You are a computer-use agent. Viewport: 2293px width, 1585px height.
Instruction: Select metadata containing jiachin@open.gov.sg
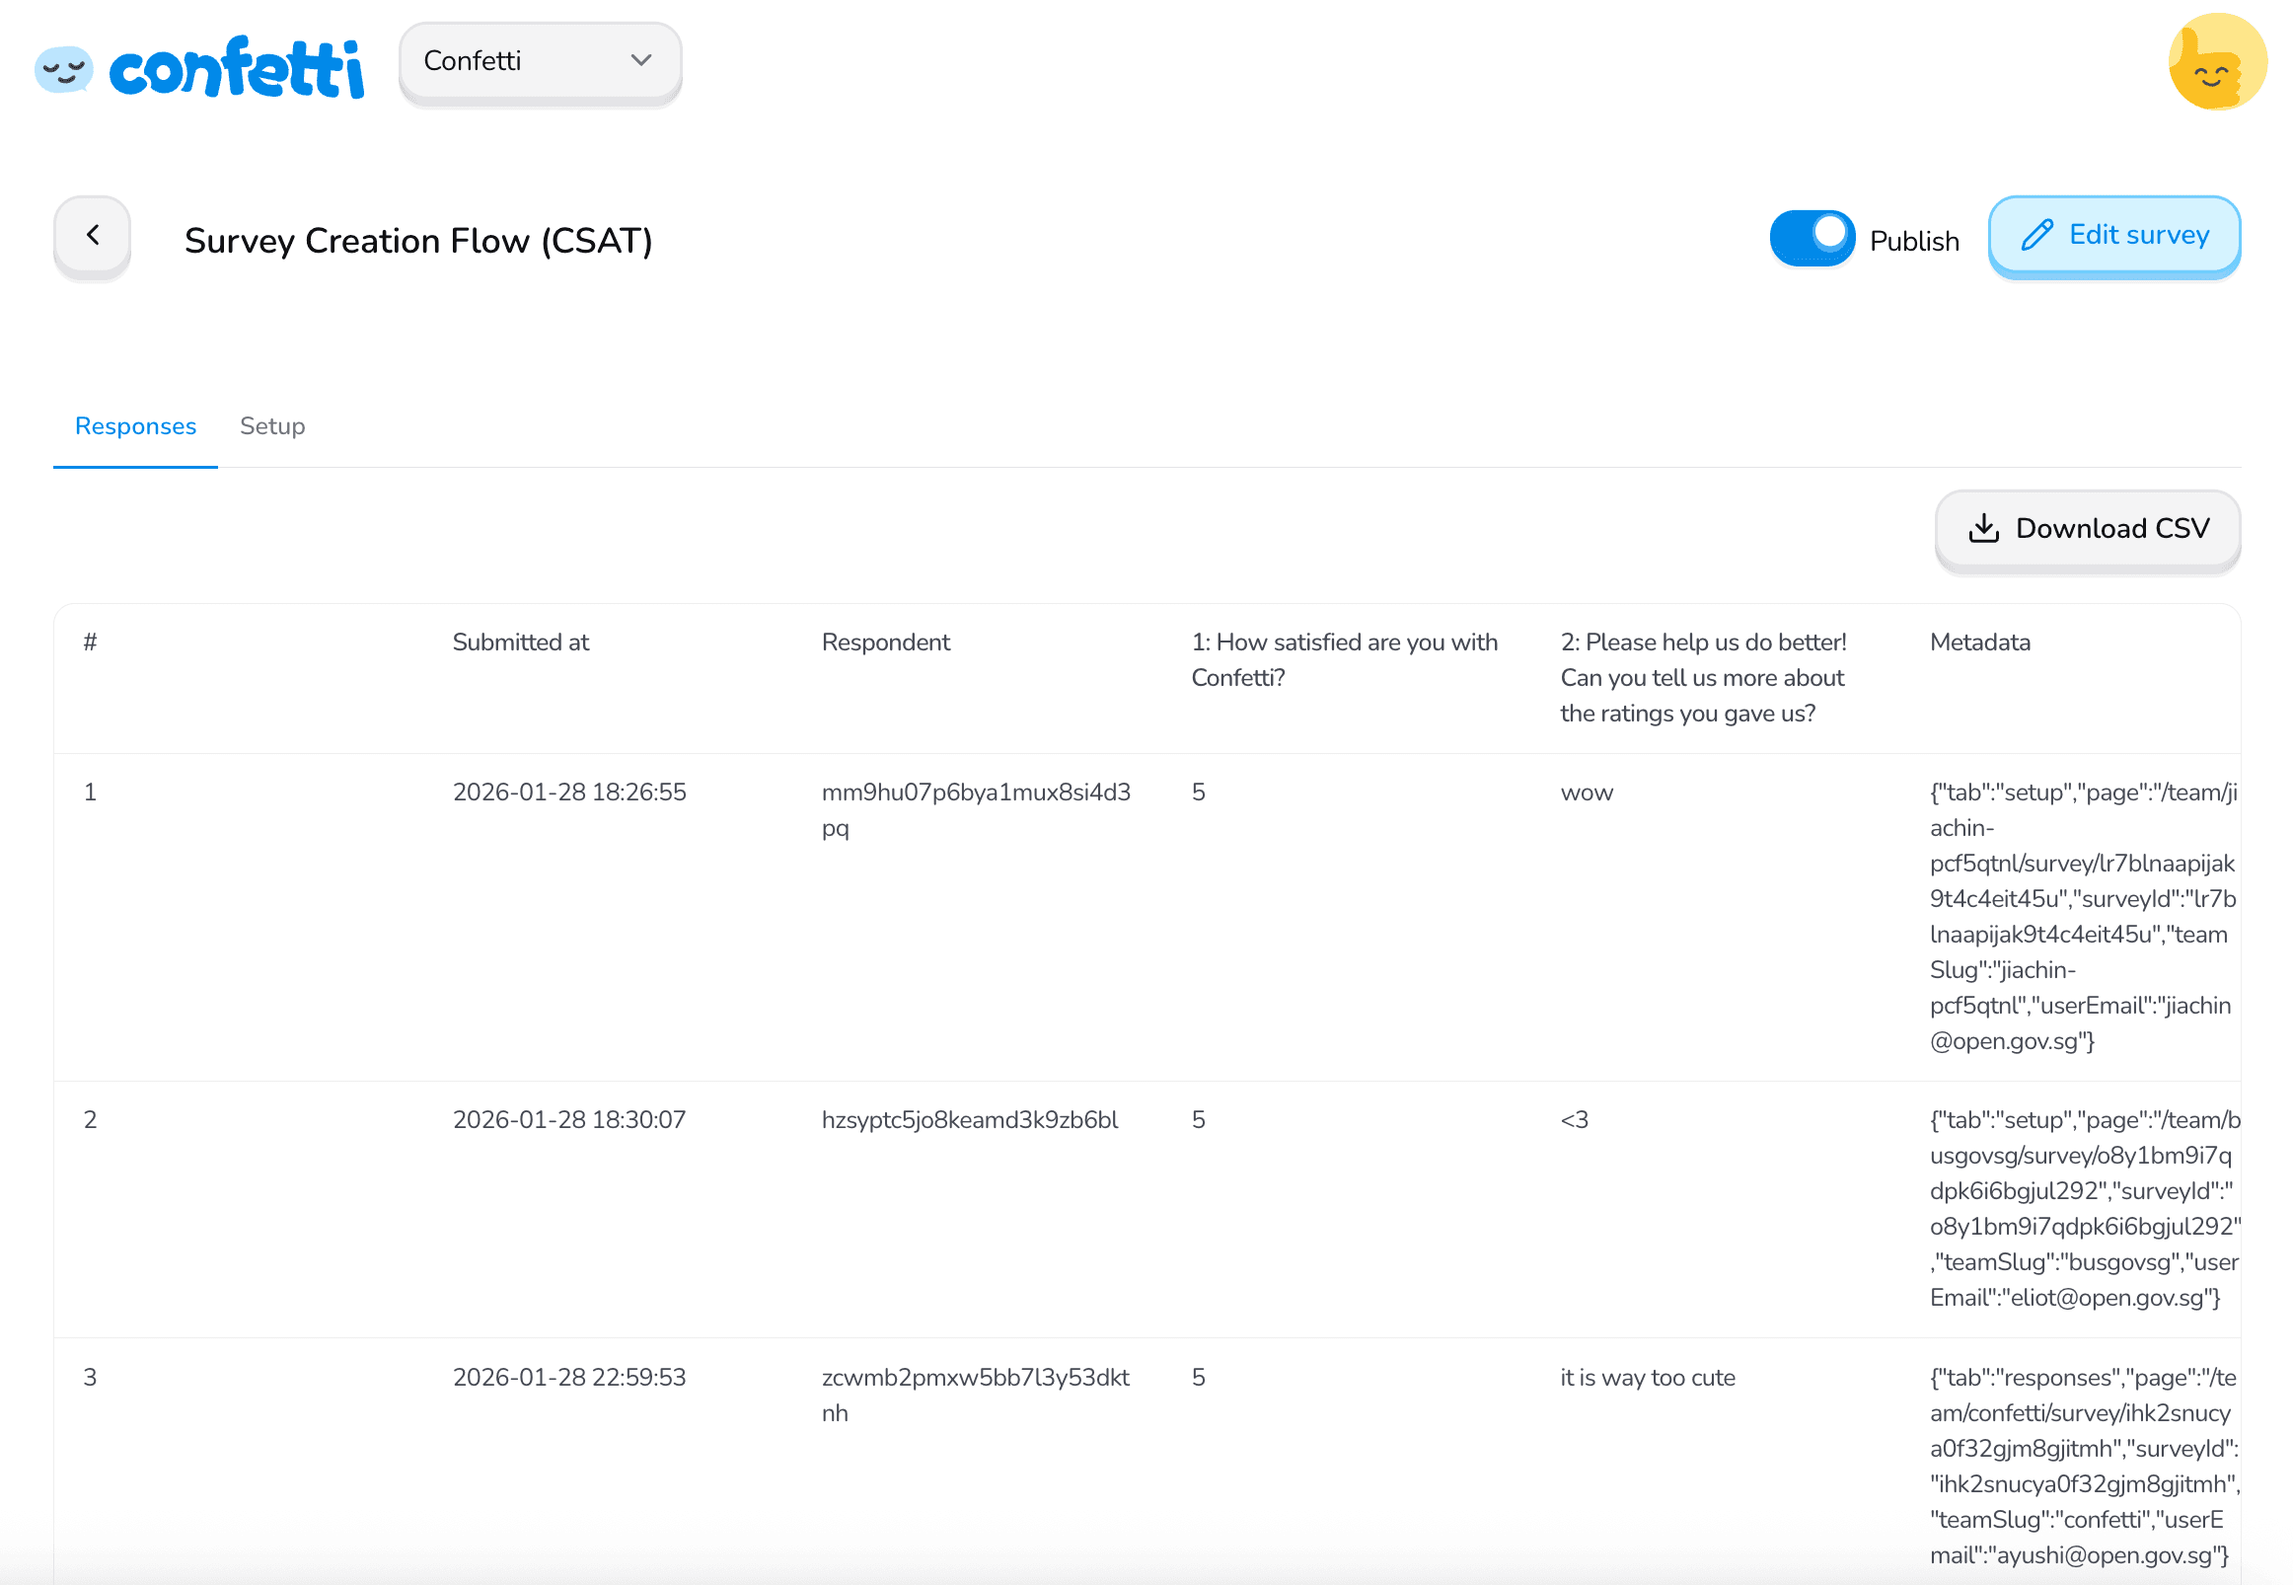[x=2083, y=917]
